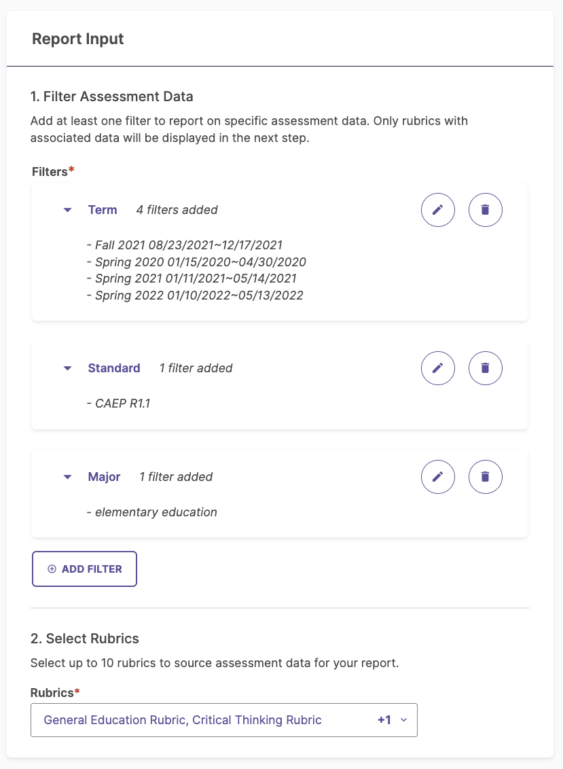Screen dimensions: 563x769
Task: Delete the Standard filter with the trash icon
Action: [486, 368]
